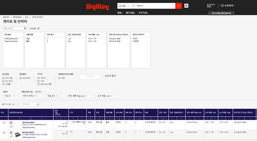
Task: Open PDF datasheet icon for CD74HC14EE4
Action: tap(11, 123)
